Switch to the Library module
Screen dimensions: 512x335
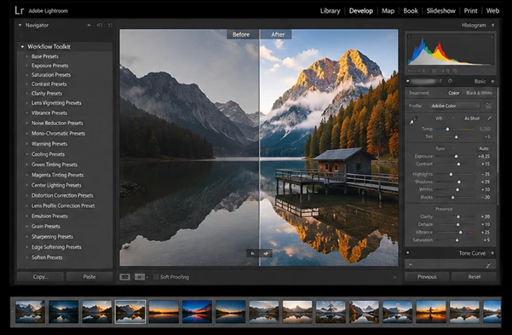click(x=330, y=11)
